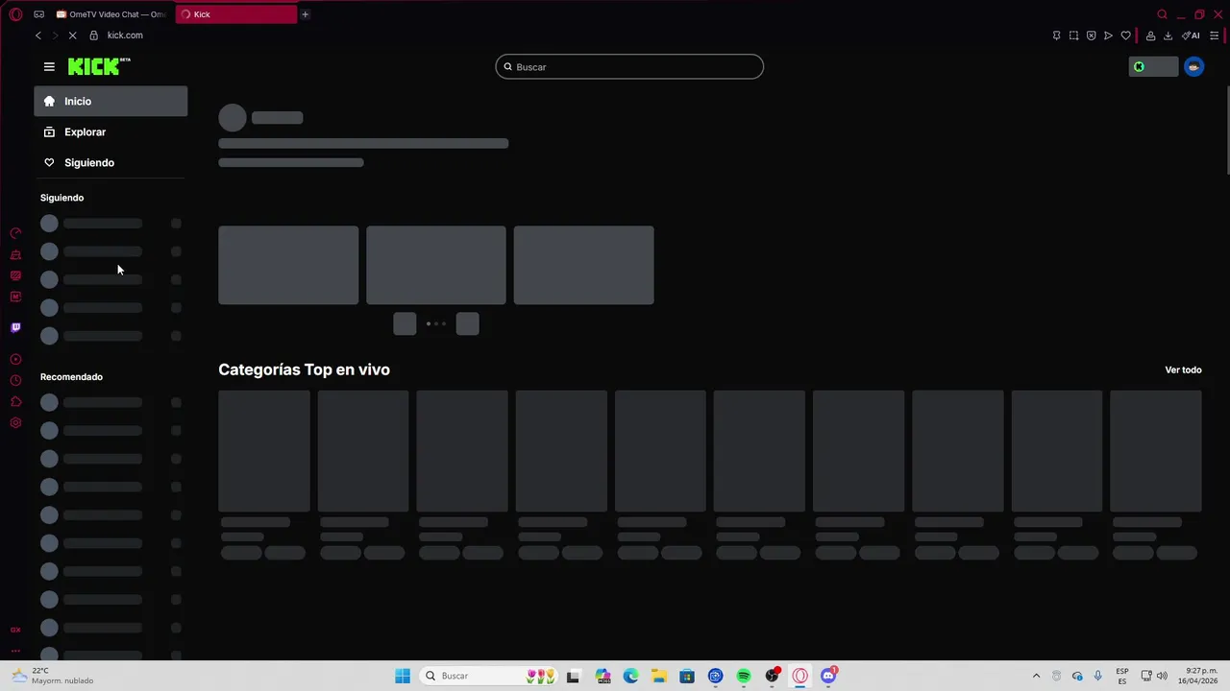Bookmark page with the heart icon
The height and width of the screenshot is (691, 1230).
pyautogui.click(x=1125, y=36)
